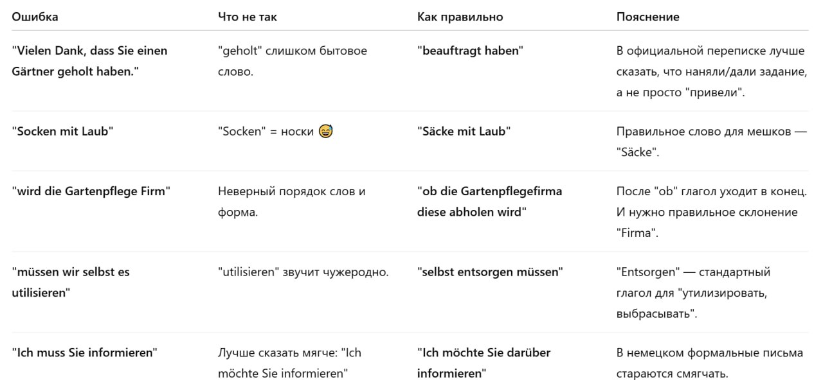The height and width of the screenshot is (384, 823).
Task: Click the "Entsorgen" — стандартный глагол explanation
Action: (693, 292)
